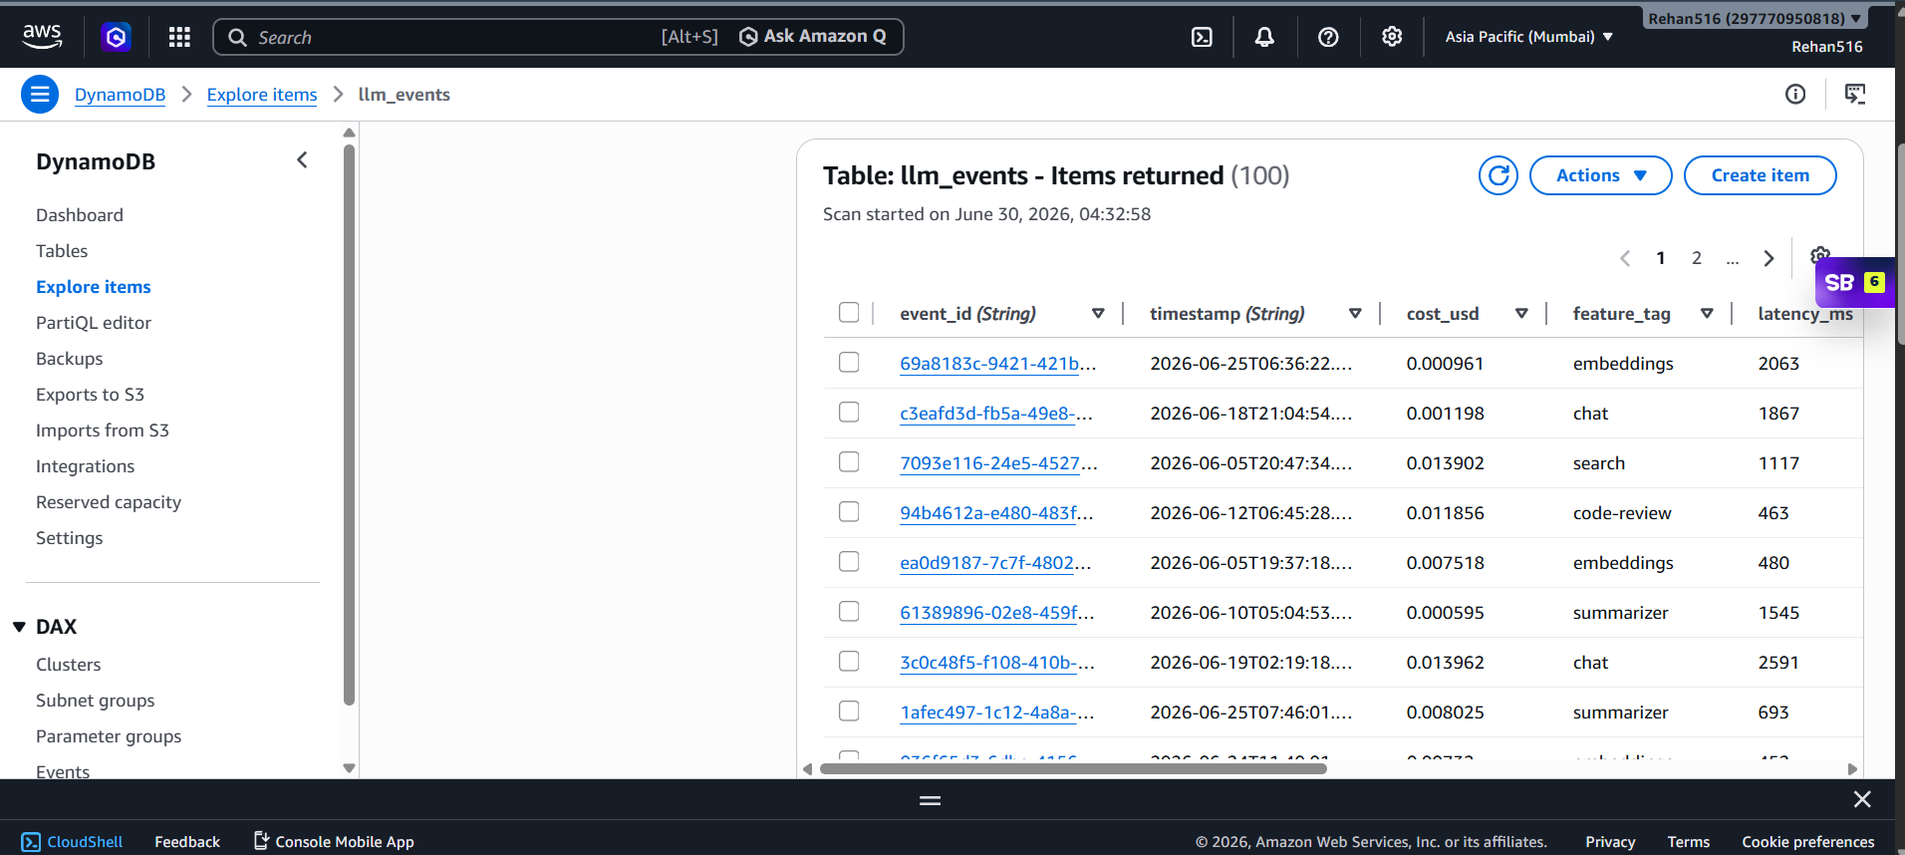The image size is (1905, 855).
Task: Open the Actions dropdown
Action: [1600, 175]
